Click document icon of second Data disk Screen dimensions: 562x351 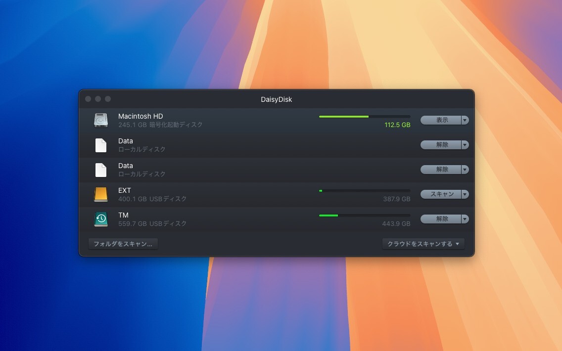101,170
